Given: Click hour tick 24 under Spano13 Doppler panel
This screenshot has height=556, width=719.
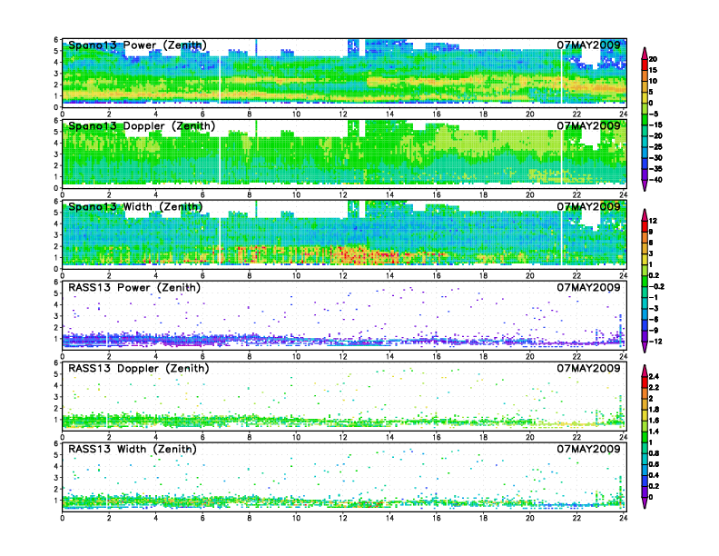Looking at the screenshot, I should tap(623, 194).
